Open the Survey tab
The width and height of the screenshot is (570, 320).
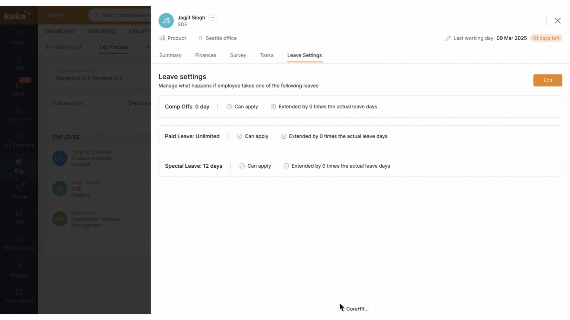238,55
